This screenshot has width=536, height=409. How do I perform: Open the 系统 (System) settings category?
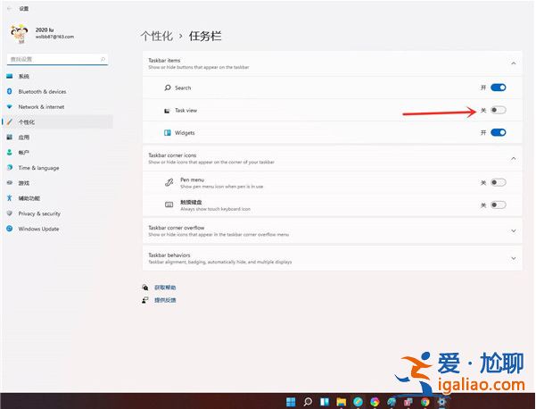(x=56, y=76)
